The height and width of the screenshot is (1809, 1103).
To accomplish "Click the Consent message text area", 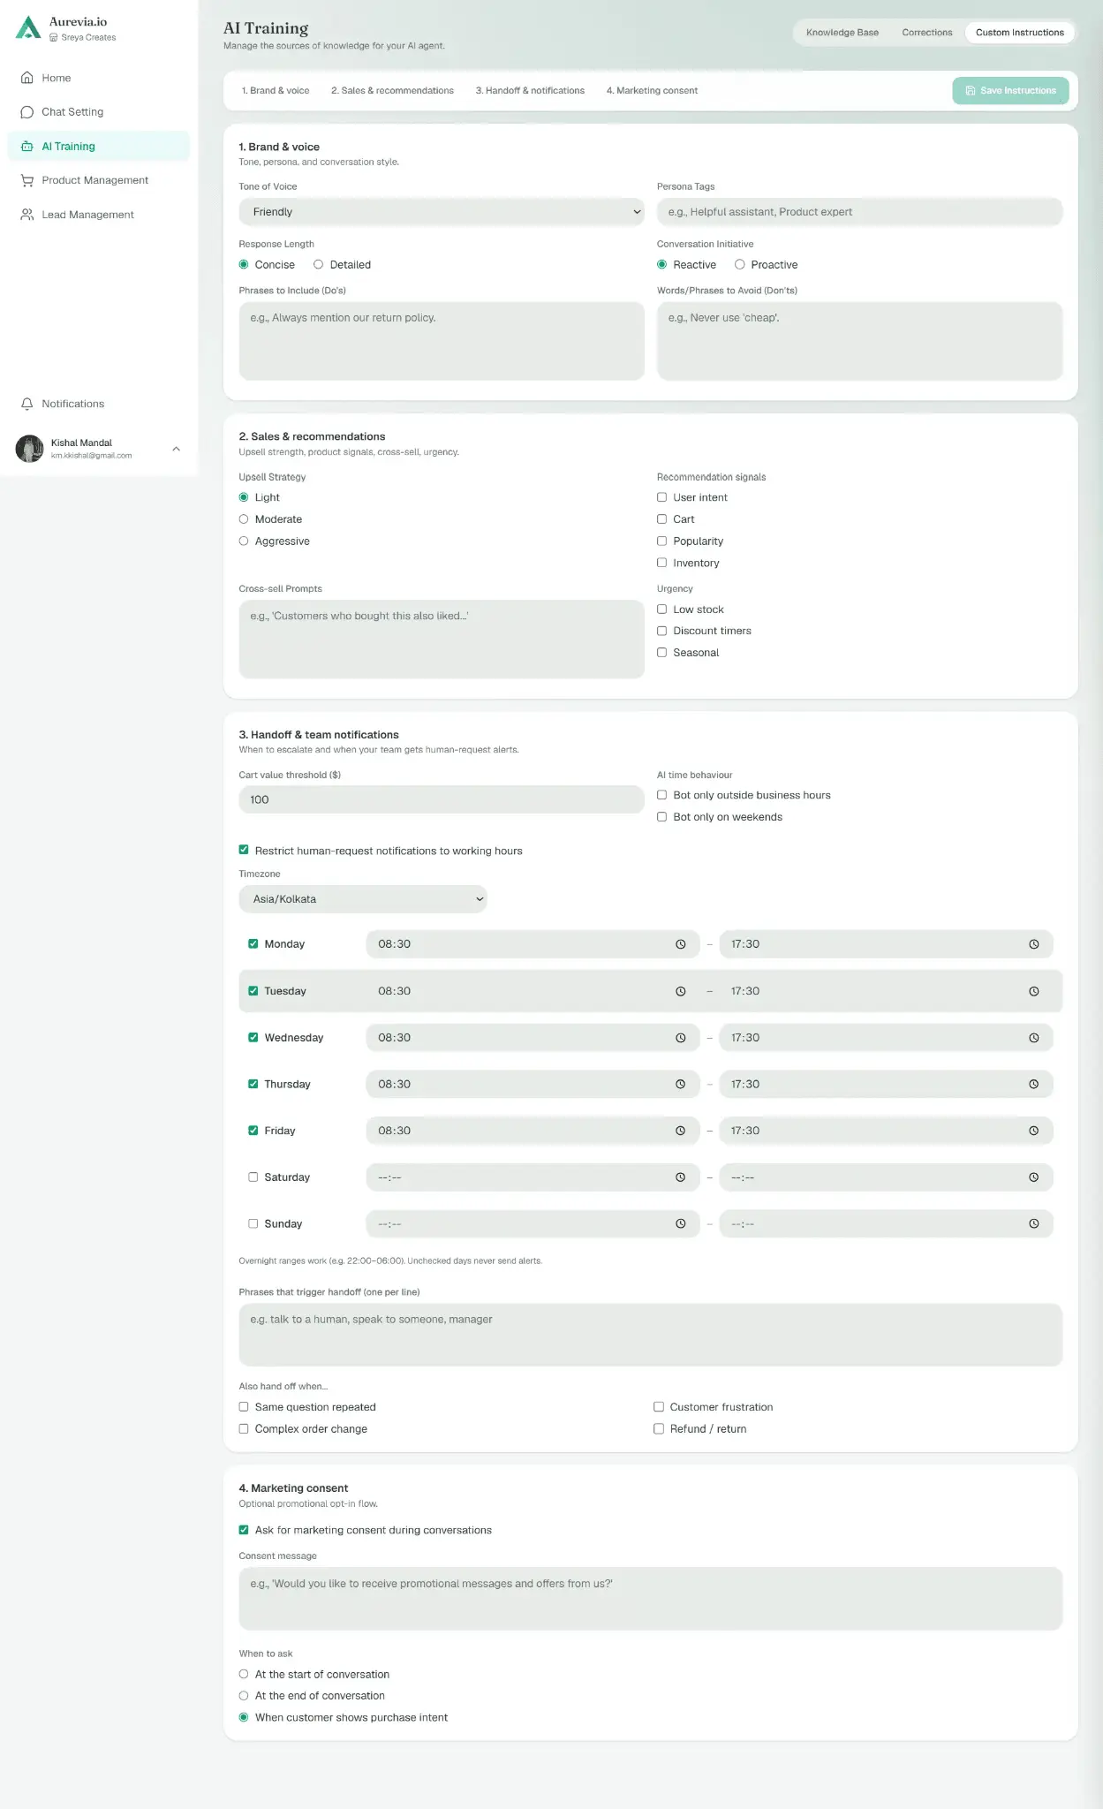I will [651, 1599].
